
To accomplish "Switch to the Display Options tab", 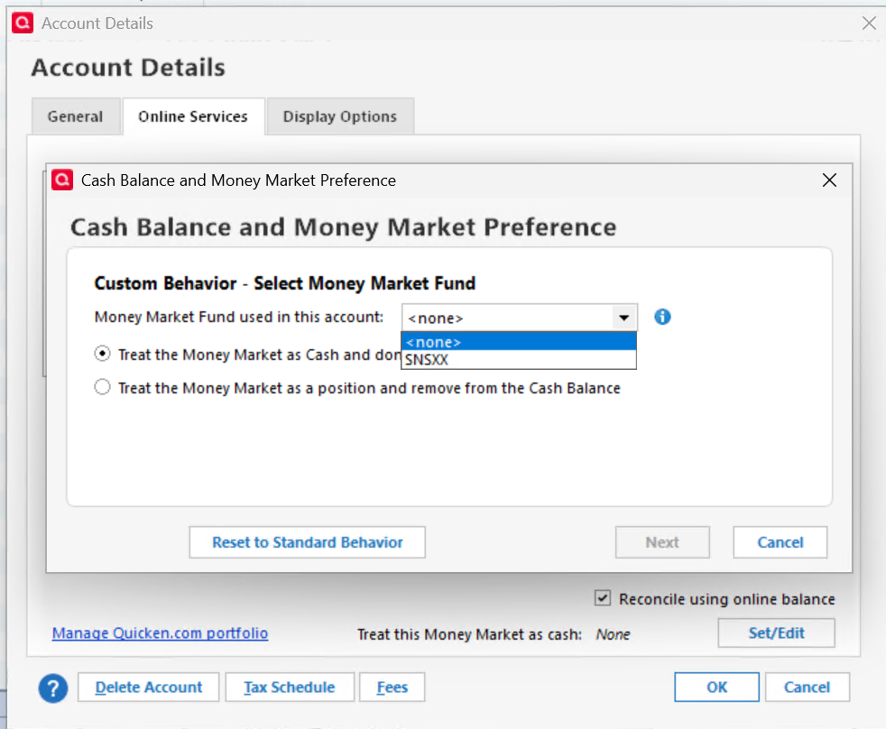I will tap(340, 116).
